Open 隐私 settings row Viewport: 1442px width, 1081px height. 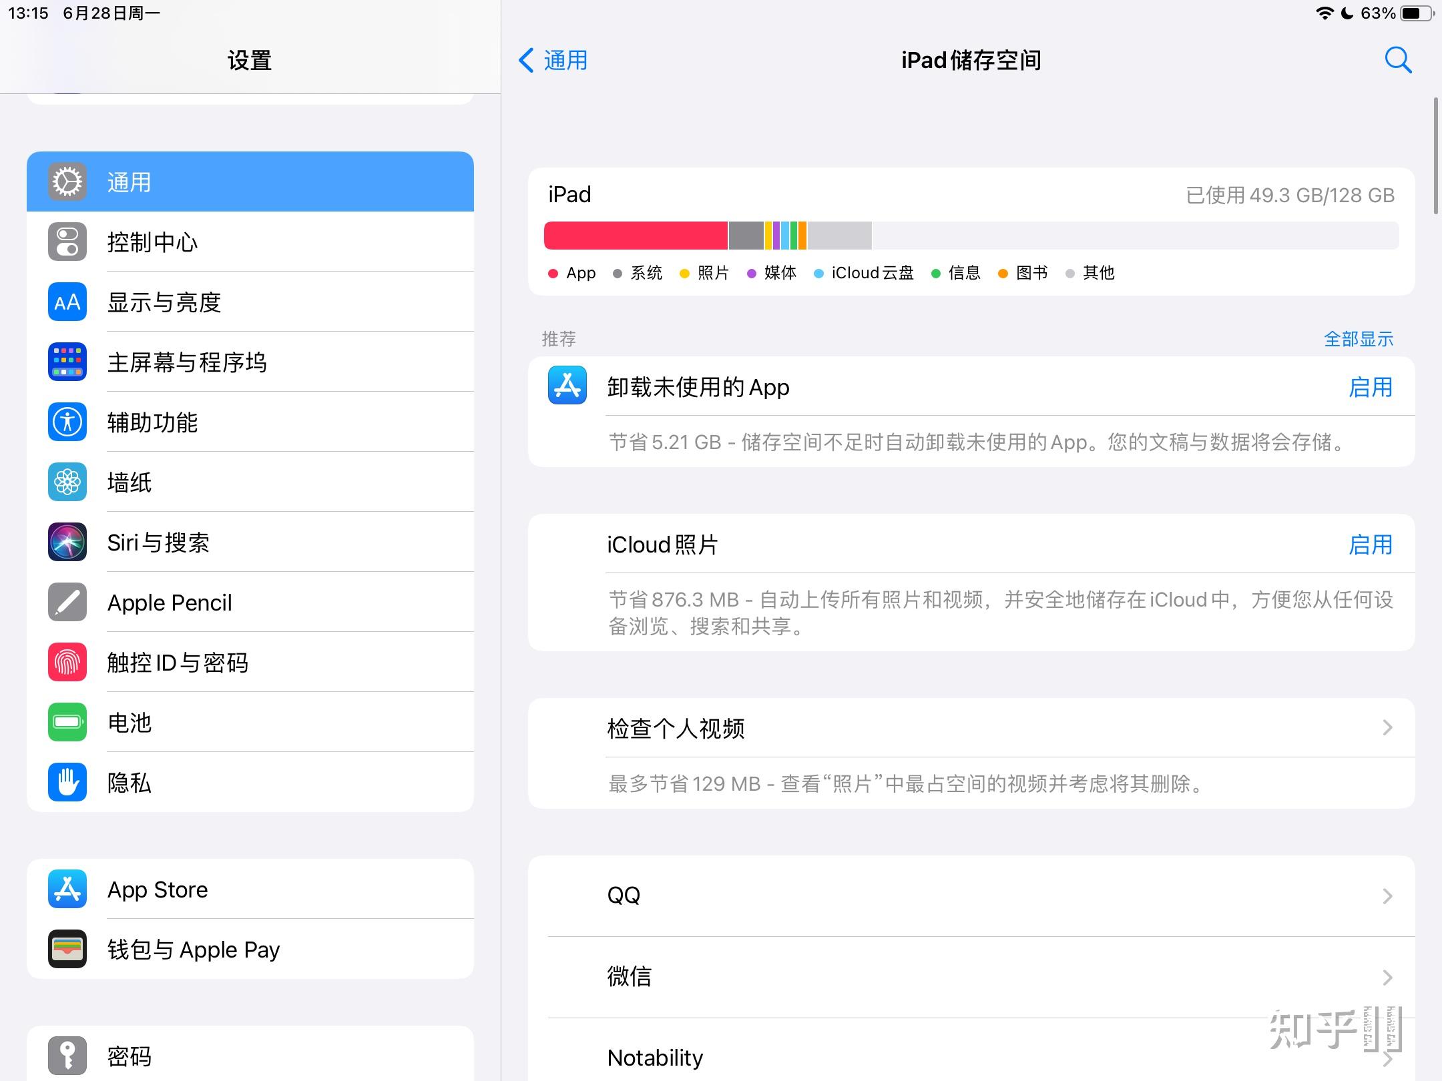tap(250, 782)
